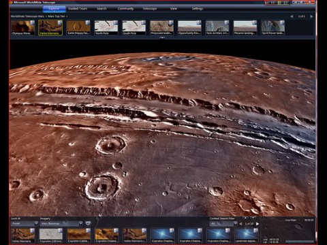327x245 pixels.
Task: Select the Spirit Rover landing thumbnail
Action: tap(272, 28)
